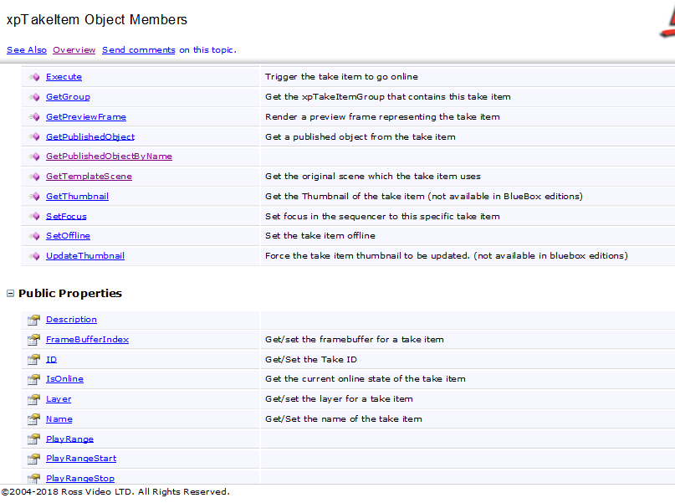Click the property icon beside Description

[33, 320]
